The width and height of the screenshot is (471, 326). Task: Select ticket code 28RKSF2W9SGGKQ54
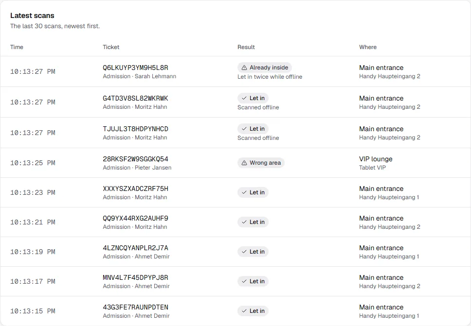(135, 159)
